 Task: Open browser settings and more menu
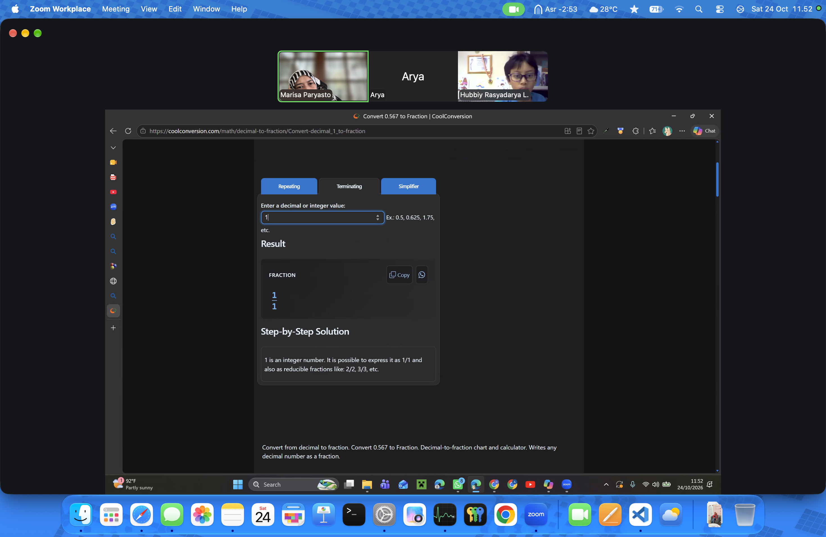682,131
